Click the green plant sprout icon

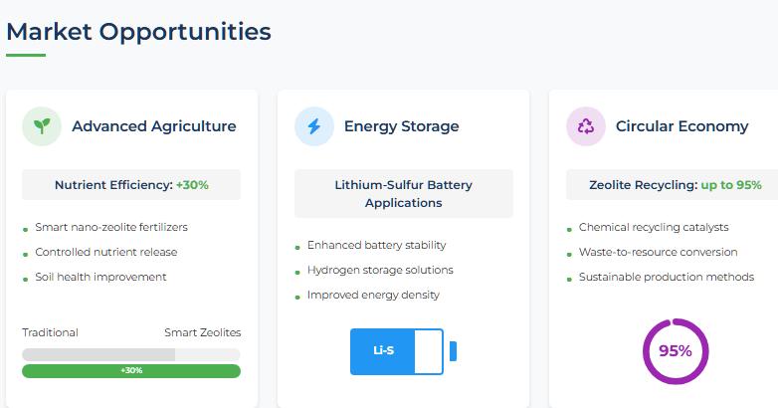pos(42,126)
